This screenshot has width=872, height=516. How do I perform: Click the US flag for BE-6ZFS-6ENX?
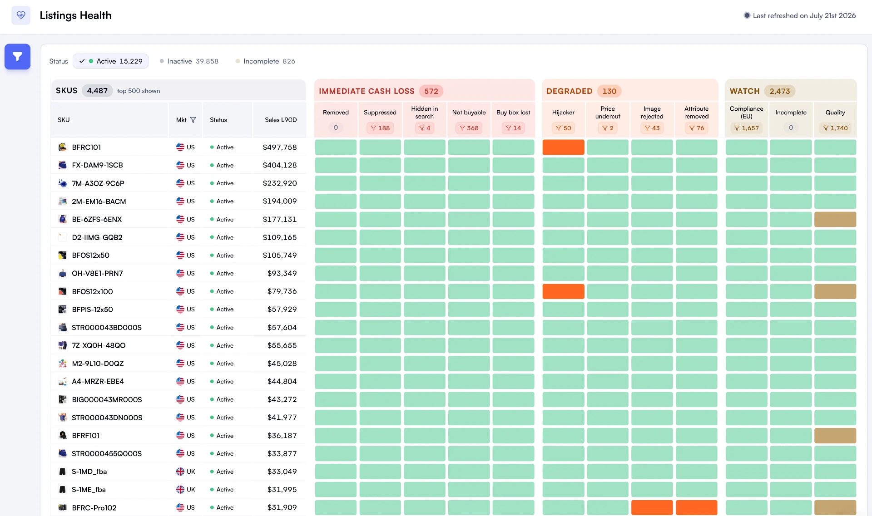[180, 219]
